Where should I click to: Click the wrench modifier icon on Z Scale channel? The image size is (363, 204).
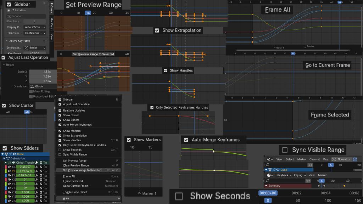click(36, 201)
